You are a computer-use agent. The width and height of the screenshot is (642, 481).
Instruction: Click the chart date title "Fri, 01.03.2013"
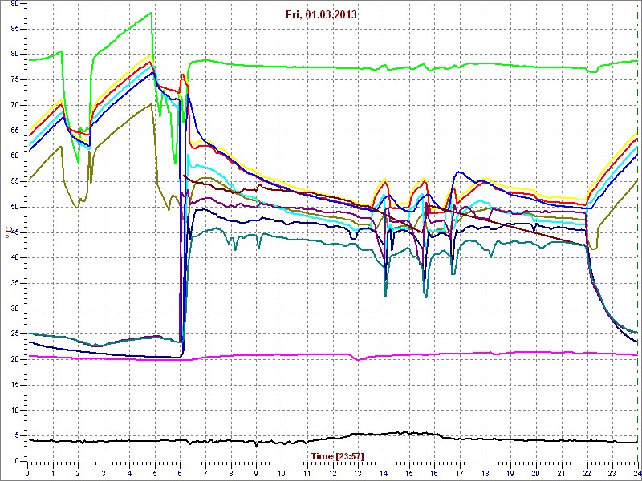click(x=321, y=15)
